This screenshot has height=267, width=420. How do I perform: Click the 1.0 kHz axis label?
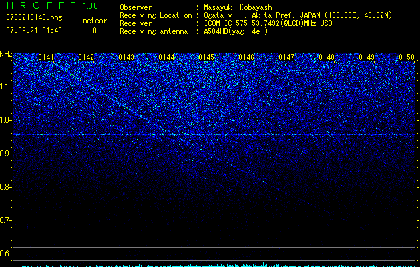(x=5, y=120)
